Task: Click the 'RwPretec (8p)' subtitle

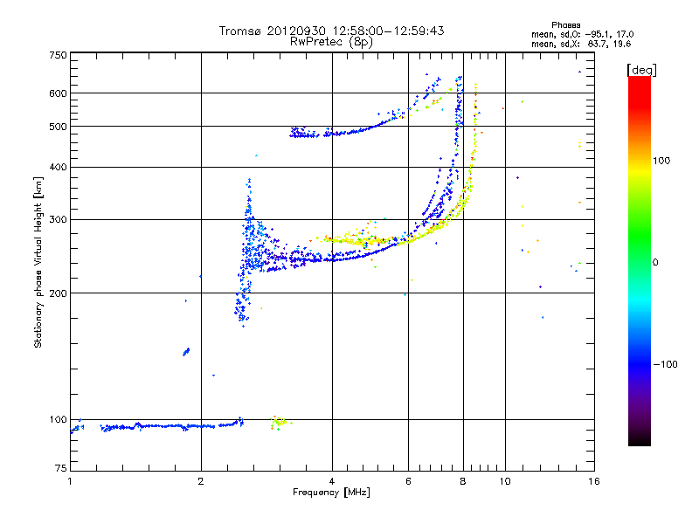Action: (331, 42)
